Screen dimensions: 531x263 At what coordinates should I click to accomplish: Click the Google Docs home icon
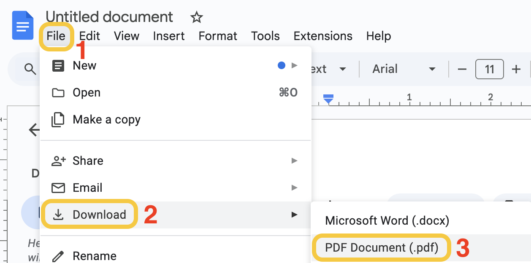click(23, 25)
